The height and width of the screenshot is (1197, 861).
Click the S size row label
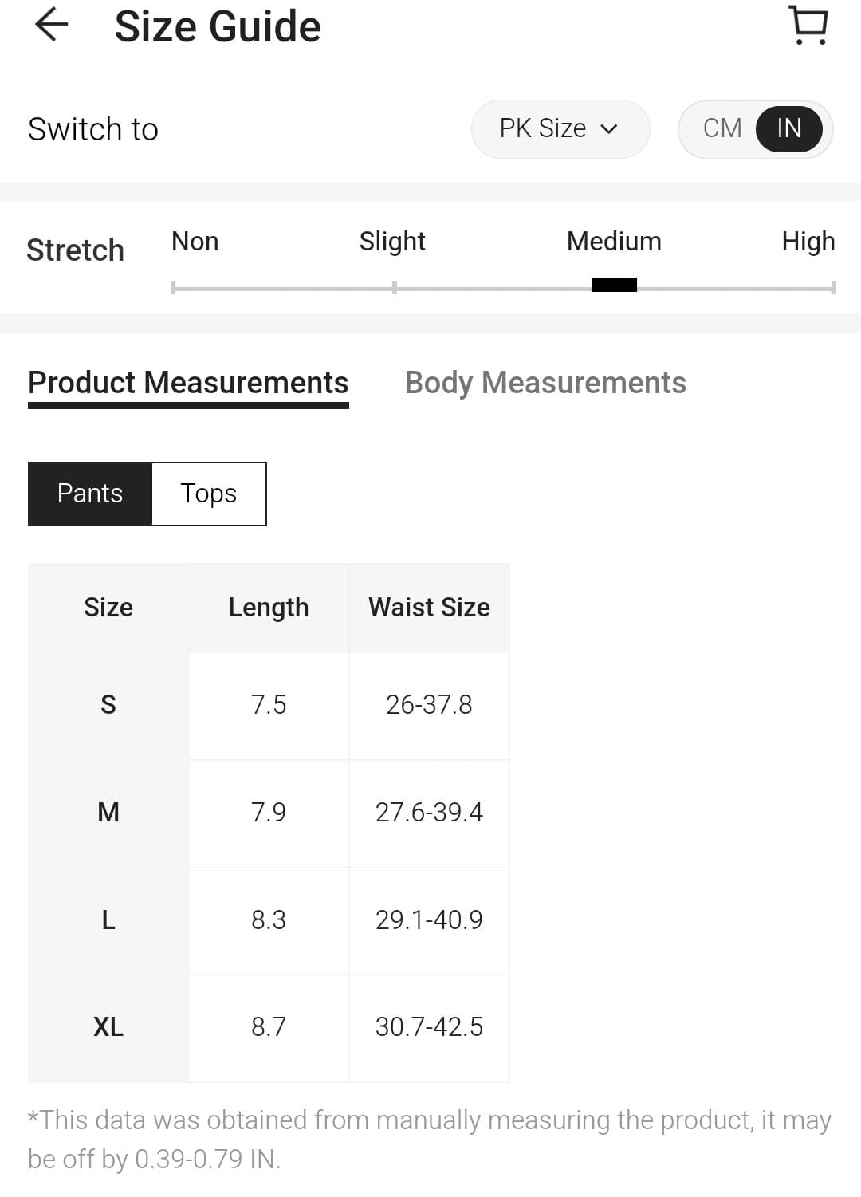click(x=108, y=705)
